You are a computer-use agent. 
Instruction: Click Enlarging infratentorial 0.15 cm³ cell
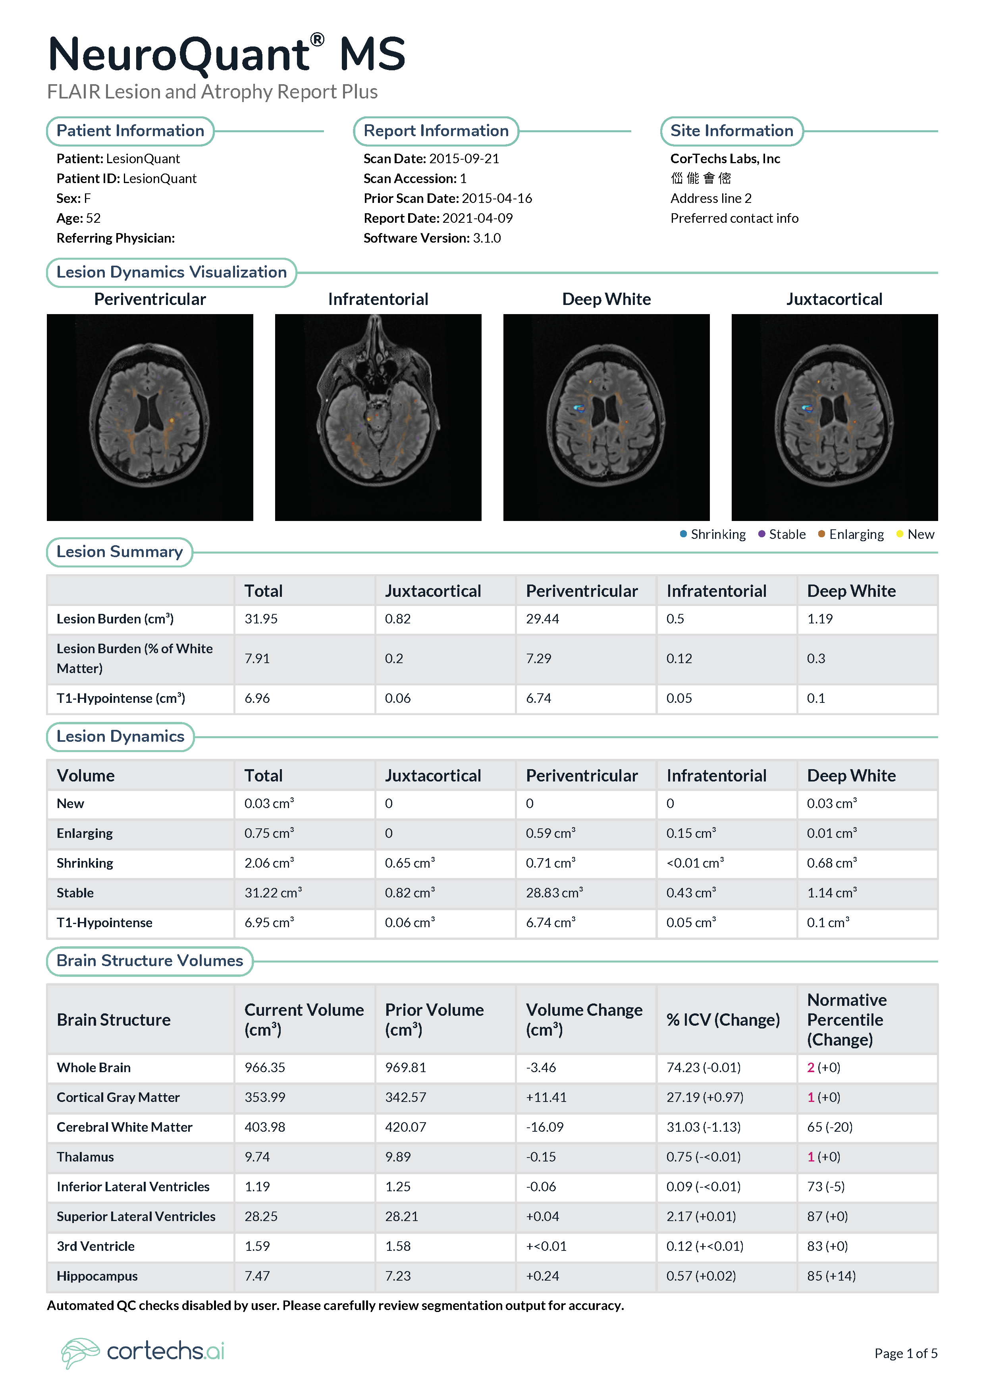pyautogui.click(x=691, y=833)
